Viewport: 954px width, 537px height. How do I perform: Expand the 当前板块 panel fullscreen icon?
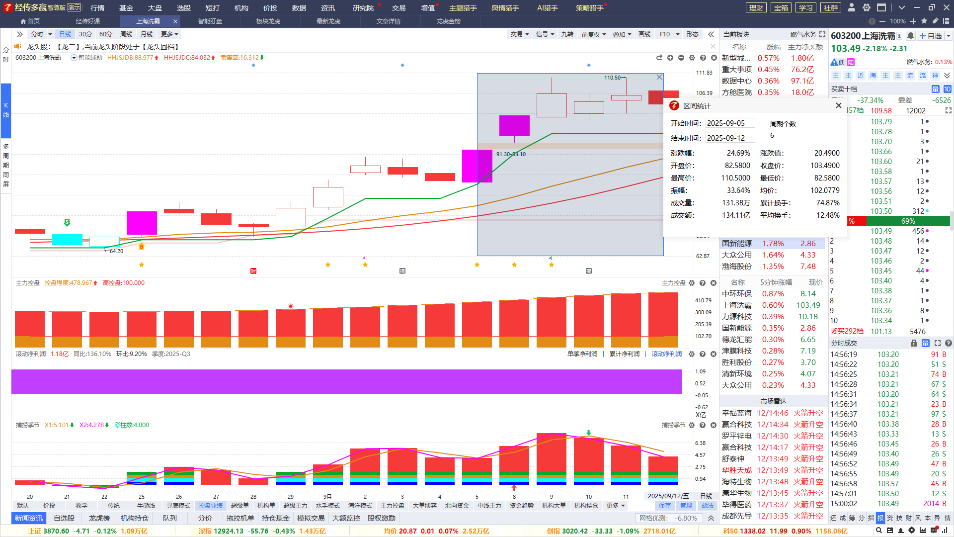822,34
